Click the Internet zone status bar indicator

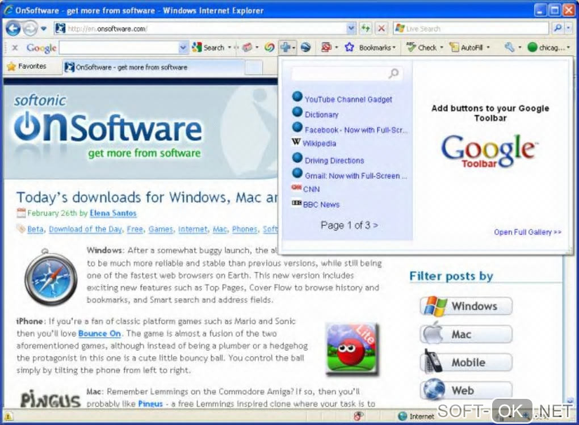point(416,416)
